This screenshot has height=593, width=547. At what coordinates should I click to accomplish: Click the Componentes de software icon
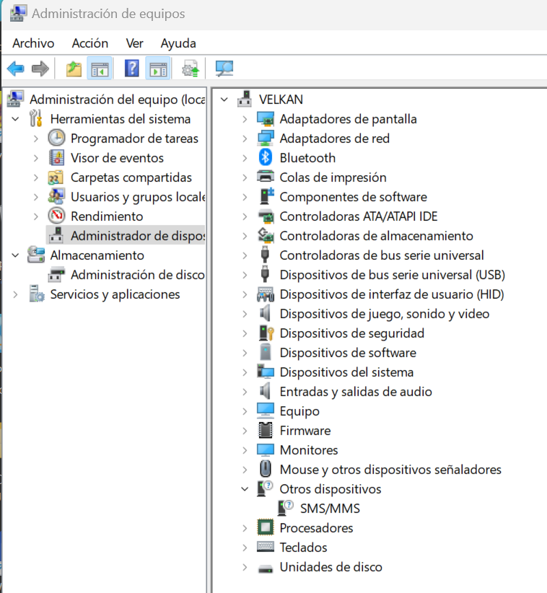click(x=266, y=196)
